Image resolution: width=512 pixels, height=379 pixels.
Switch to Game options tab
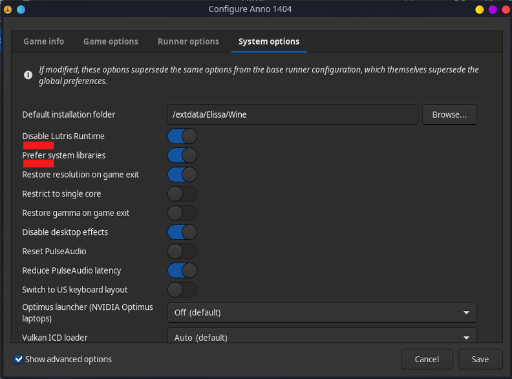111,41
